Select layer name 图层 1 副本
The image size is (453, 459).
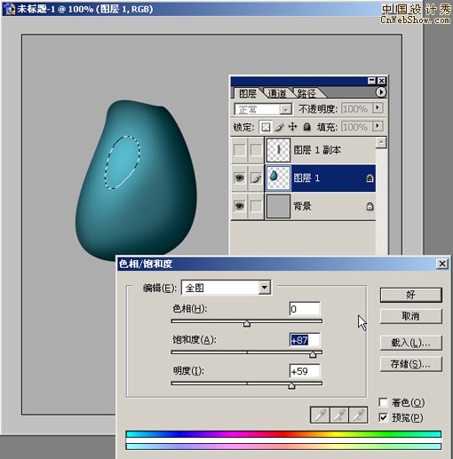(x=317, y=150)
